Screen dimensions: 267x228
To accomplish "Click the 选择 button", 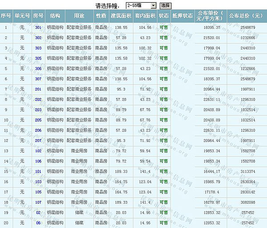I will (165, 6).
